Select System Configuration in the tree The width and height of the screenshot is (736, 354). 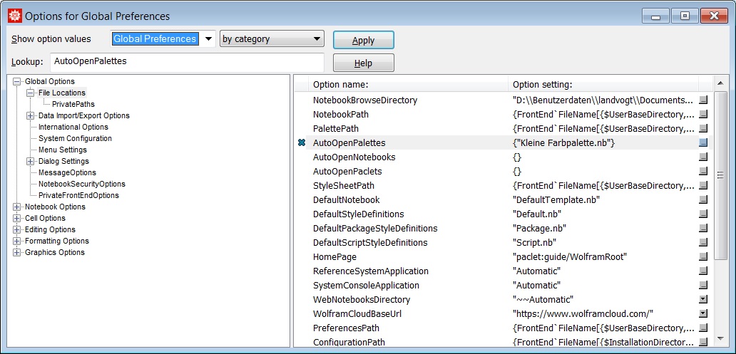point(75,138)
